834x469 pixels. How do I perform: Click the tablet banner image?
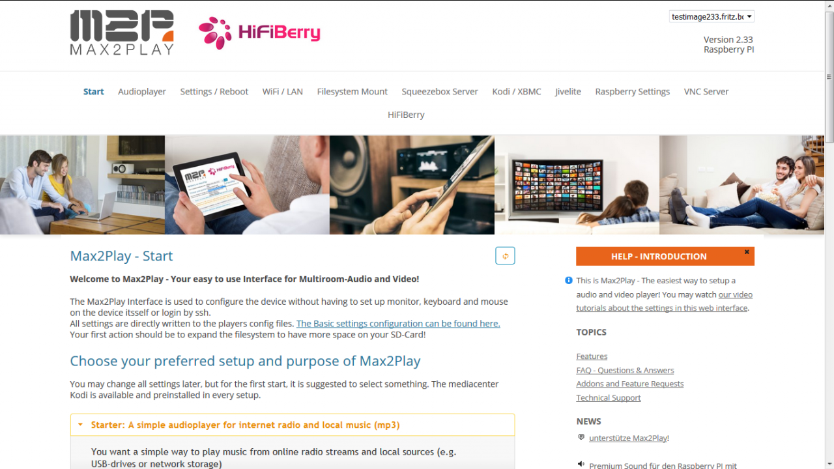(247, 185)
